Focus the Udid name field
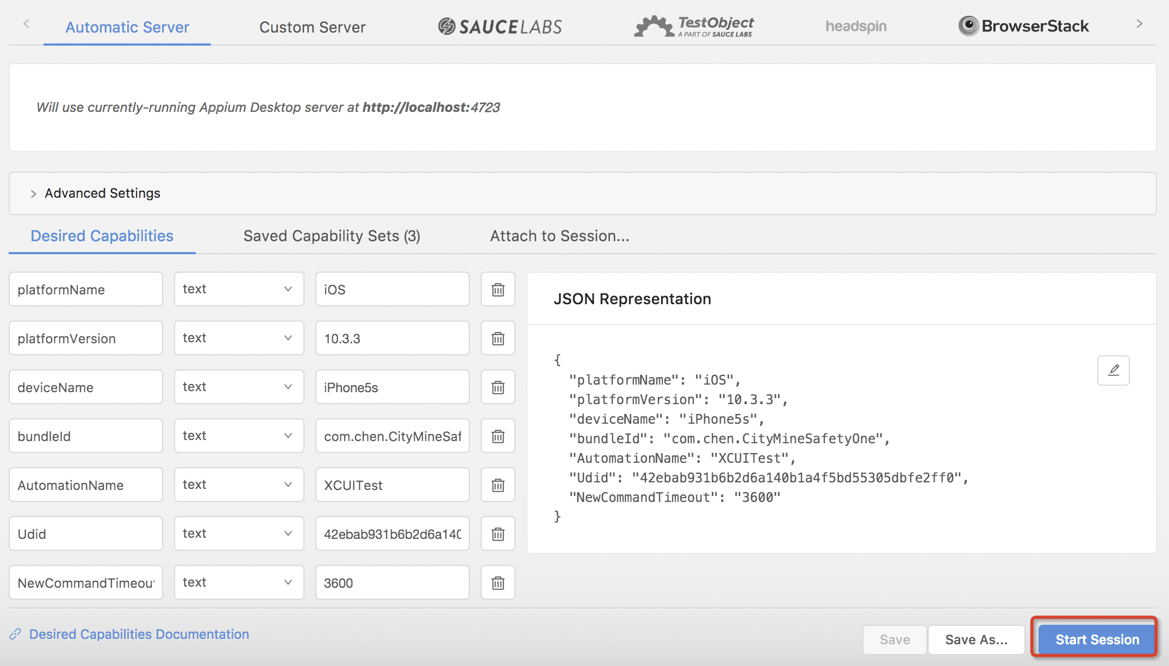This screenshot has width=1169, height=666. click(x=86, y=534)
